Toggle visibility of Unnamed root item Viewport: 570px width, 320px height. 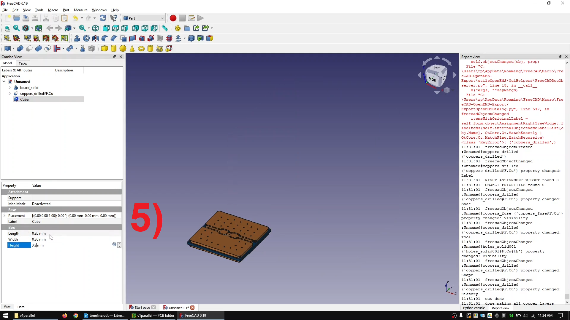[4, 82]
